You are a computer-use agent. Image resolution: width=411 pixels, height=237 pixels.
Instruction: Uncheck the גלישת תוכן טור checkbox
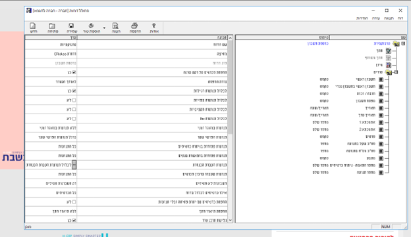pos(74,221)
